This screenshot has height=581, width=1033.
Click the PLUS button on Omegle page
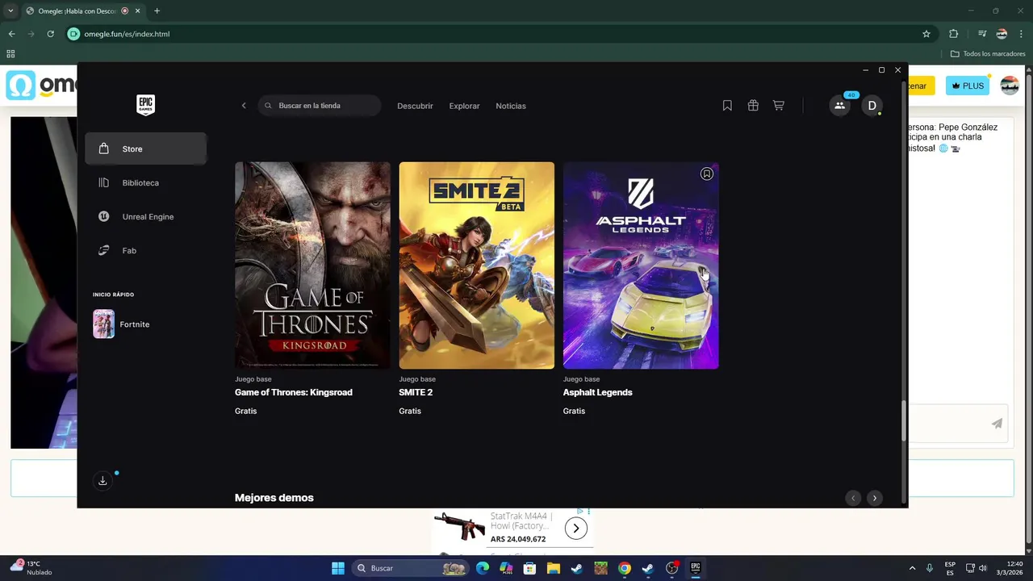[x=968, y=86]
